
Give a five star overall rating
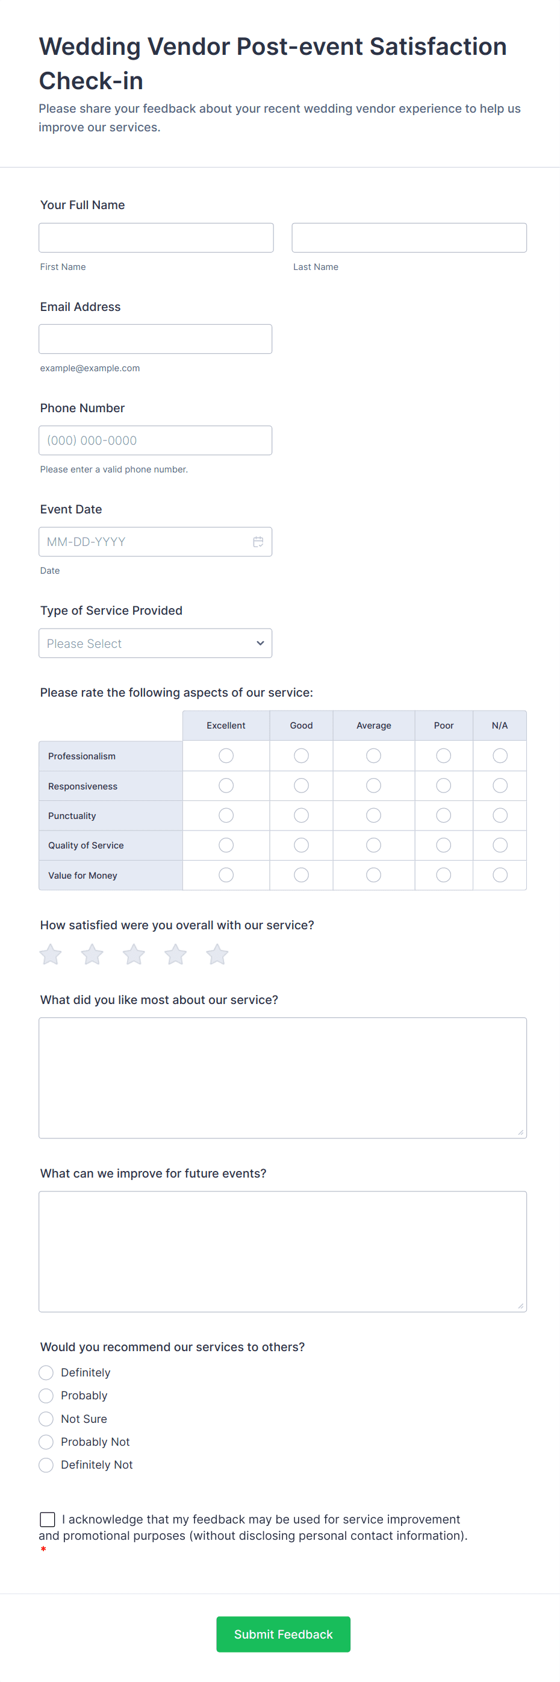(217, 955)
